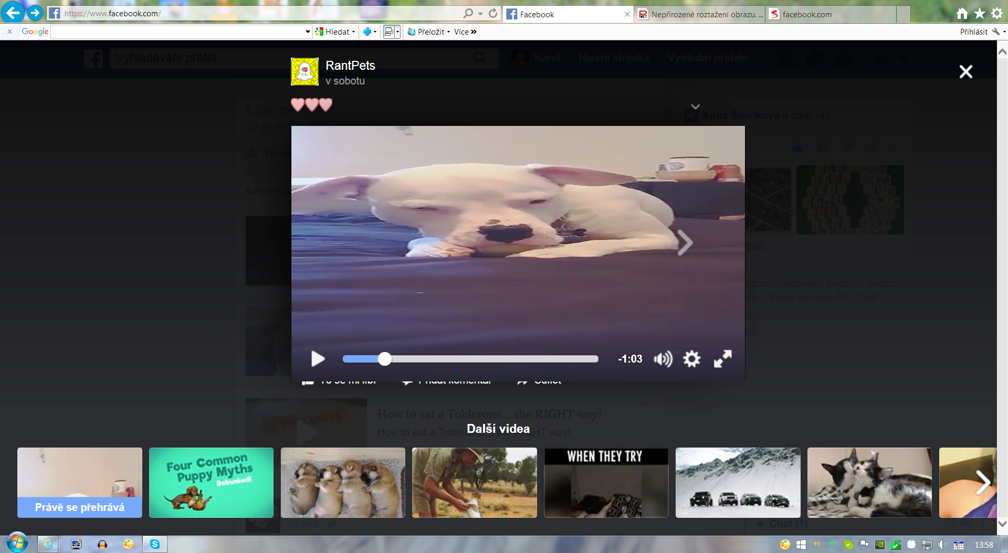Switch to 'Nepřirozené roztažení obrazu' tab
This screenshot has height=553, width=1008.
[x=700, y=14]
